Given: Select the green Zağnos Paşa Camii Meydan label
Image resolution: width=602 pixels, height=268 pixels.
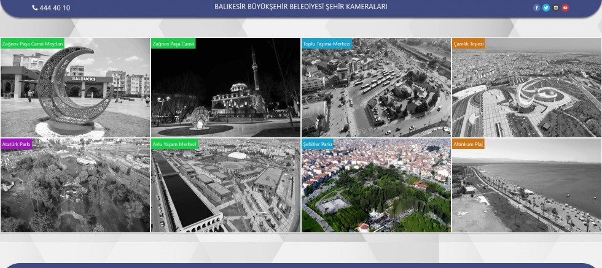Looking at the screenshot, I should tap(33, 44).
